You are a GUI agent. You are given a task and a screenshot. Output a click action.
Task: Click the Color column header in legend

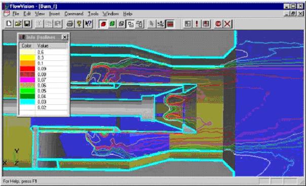pos(27,45)
